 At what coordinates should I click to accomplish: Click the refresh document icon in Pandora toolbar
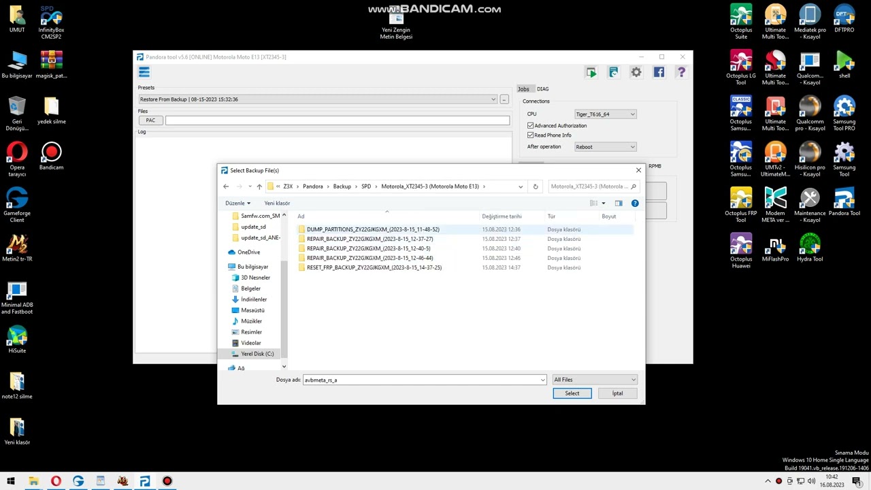[614, 72]
